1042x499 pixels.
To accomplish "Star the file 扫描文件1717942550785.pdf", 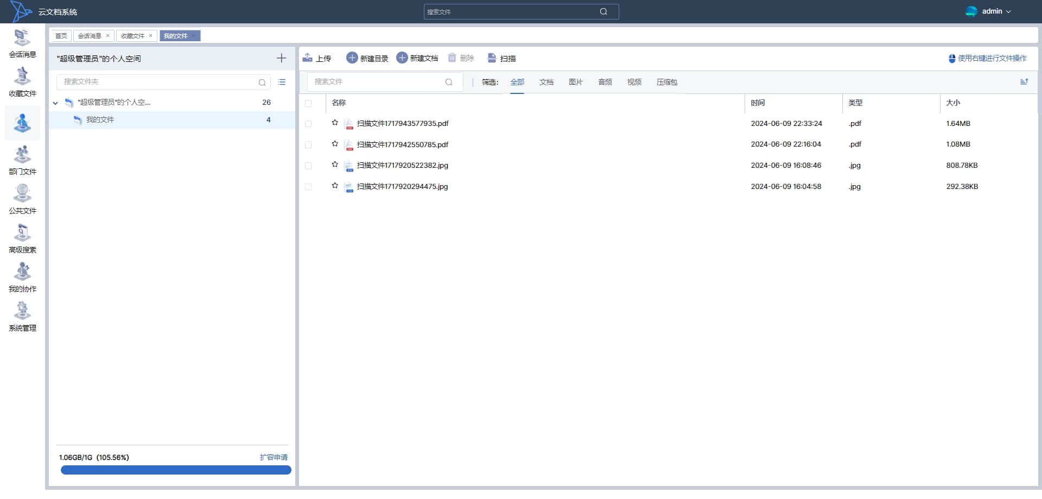I will [335, 144].
